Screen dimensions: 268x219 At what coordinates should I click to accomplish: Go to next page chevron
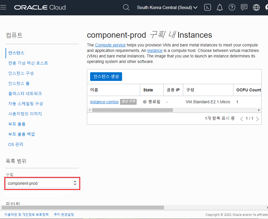258,119
